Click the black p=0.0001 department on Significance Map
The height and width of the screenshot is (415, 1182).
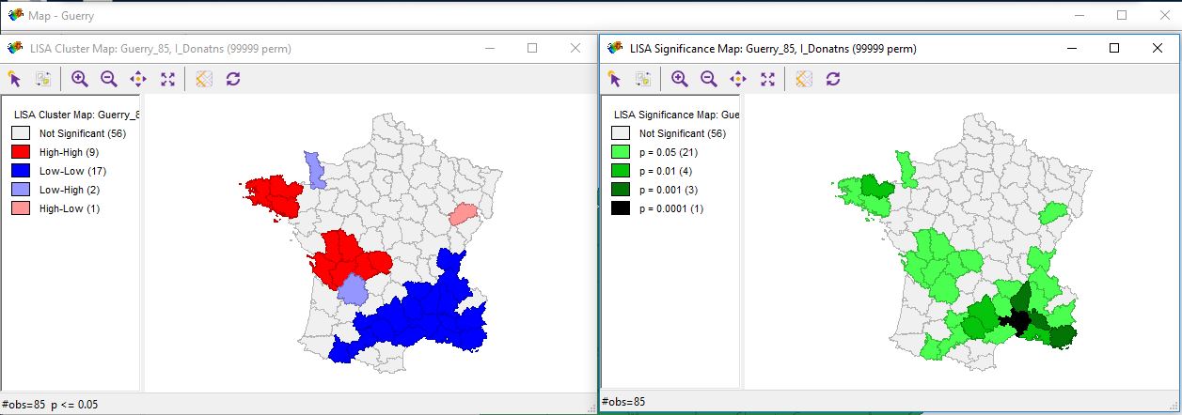pos(1016,321)
